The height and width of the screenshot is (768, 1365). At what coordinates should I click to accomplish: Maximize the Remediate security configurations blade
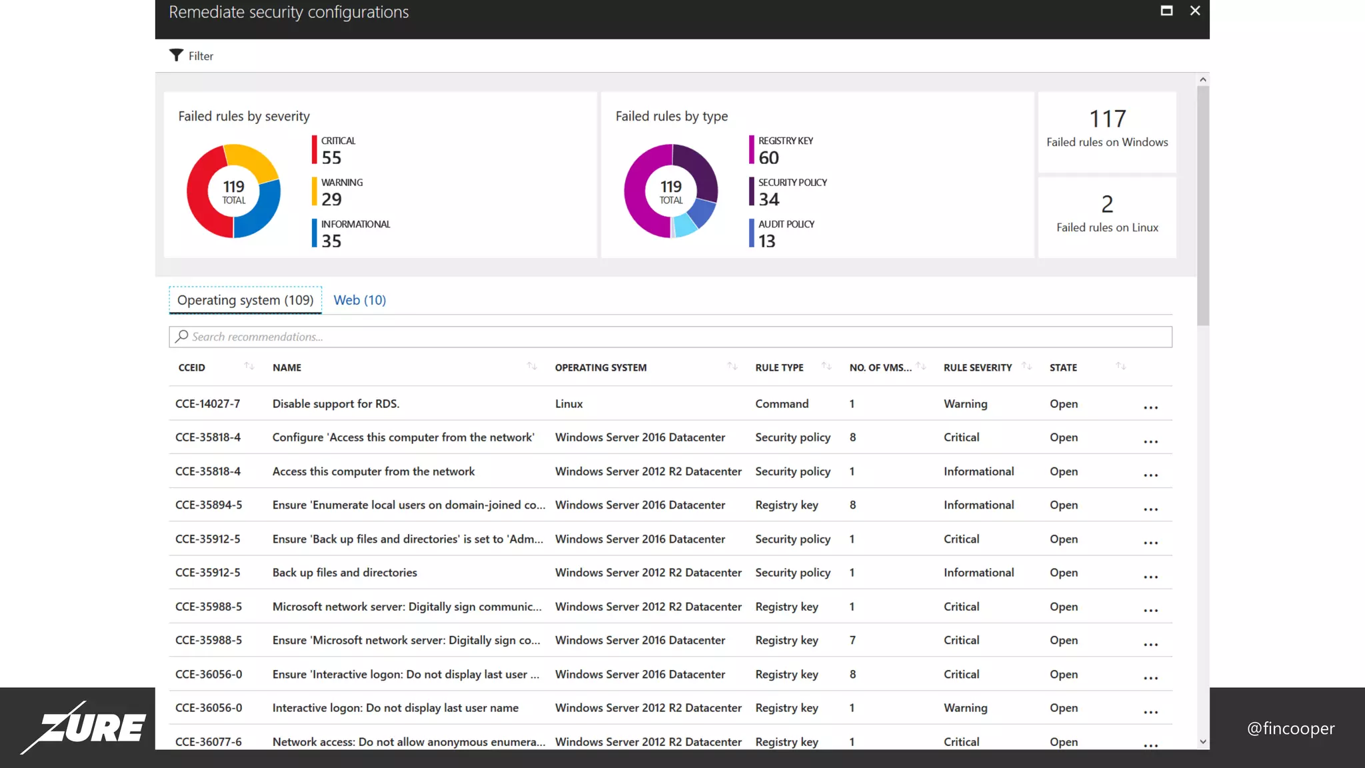point(1166,11)
